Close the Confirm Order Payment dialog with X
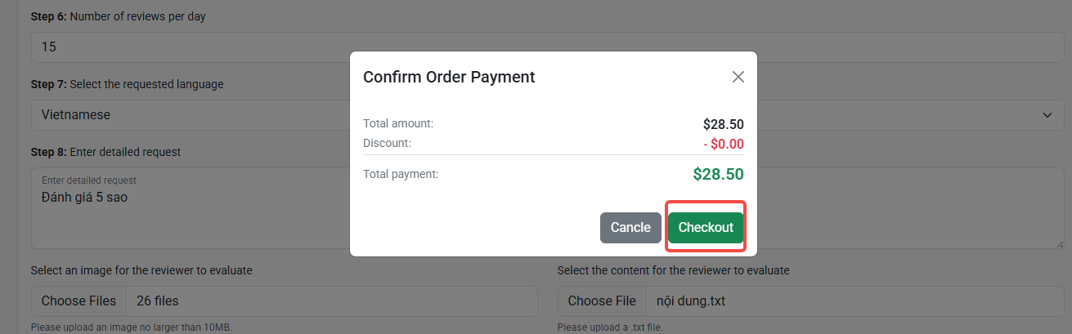This screenshot has width=1072, height=334. pyautogui.click(x=738, y=77)
